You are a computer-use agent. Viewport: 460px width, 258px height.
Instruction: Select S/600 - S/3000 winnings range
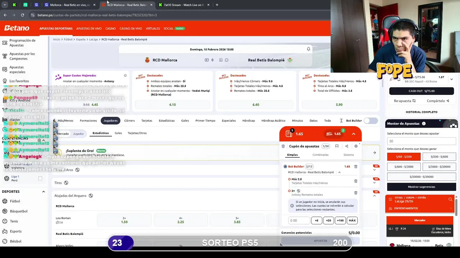(404, 167)
